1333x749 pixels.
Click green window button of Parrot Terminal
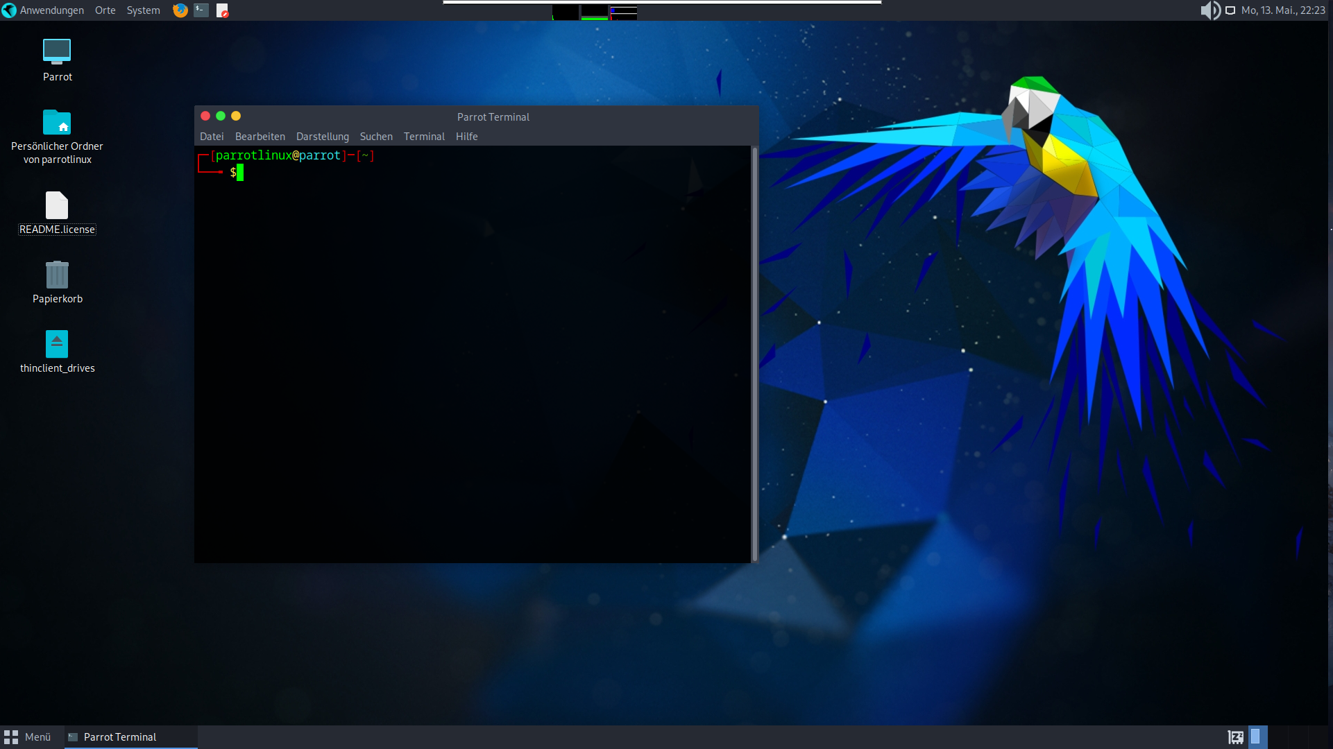(221, 116)
